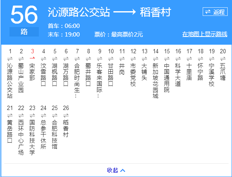Click 首车：06:00 first bus time

point(64,26)
